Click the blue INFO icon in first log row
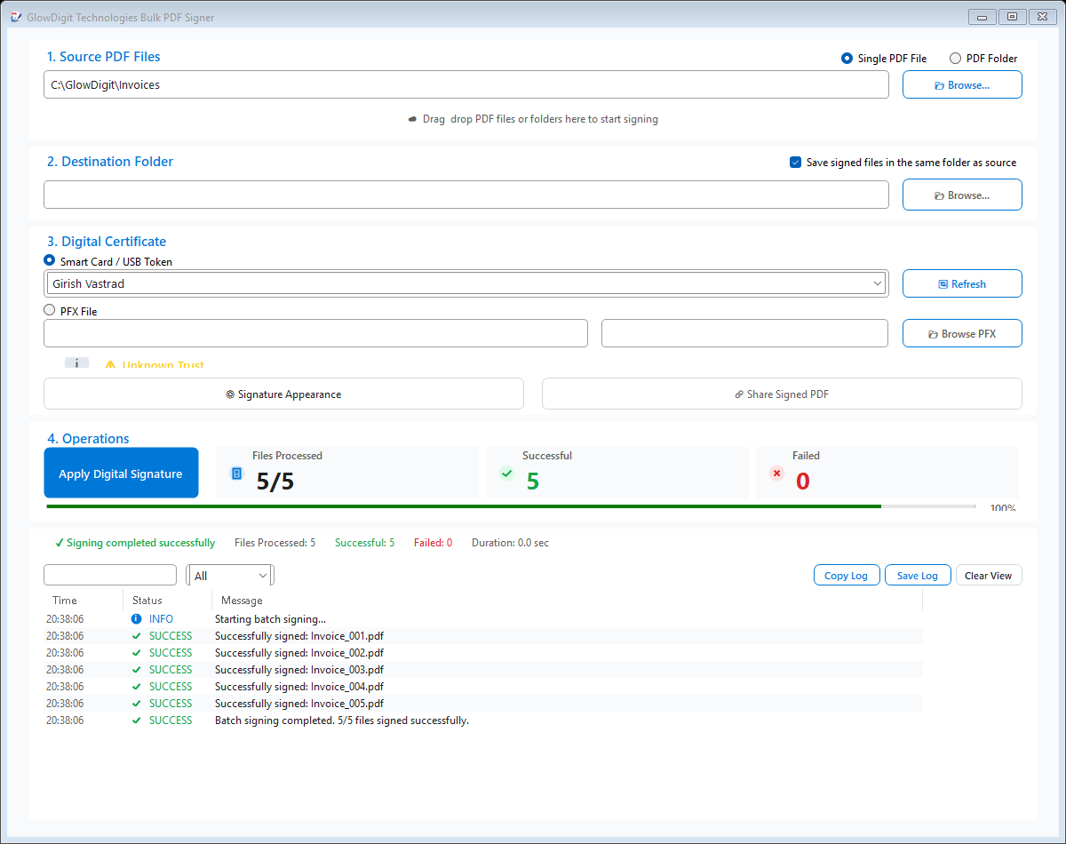1066x844 pixels. [137, 618]
